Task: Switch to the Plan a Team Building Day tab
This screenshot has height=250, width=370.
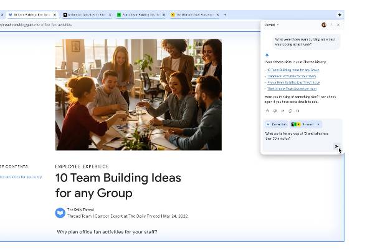Action: pyautogui.click(x=141, y=14)
